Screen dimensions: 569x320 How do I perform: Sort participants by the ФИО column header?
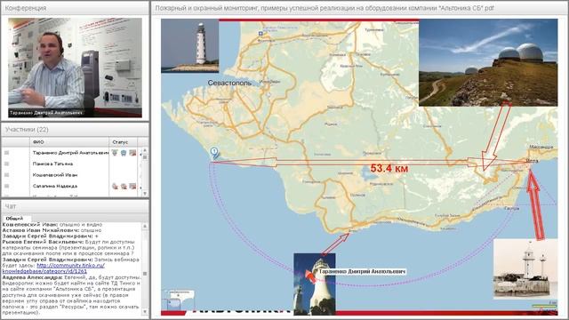pos(69,142)
